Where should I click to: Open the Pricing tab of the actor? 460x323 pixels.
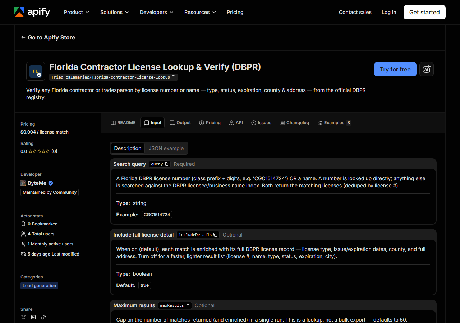[x=210, y=123]
